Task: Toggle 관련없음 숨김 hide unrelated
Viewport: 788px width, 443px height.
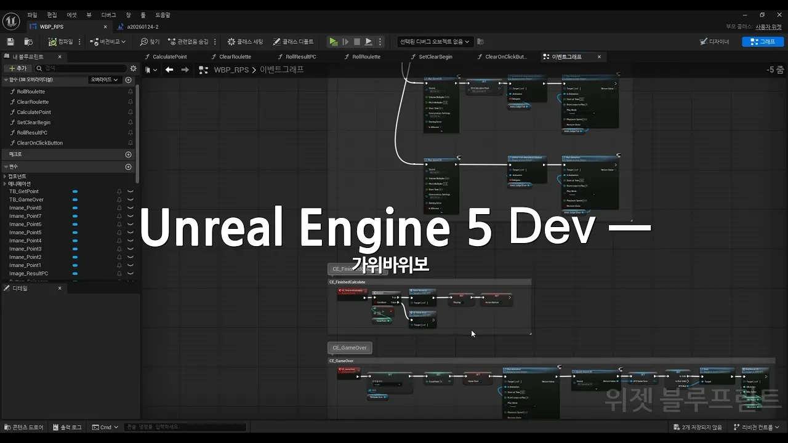Action: tap(188, 42)
